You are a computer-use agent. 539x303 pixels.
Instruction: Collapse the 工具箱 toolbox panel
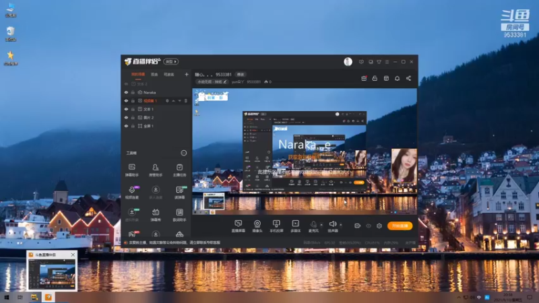(184, 153)
